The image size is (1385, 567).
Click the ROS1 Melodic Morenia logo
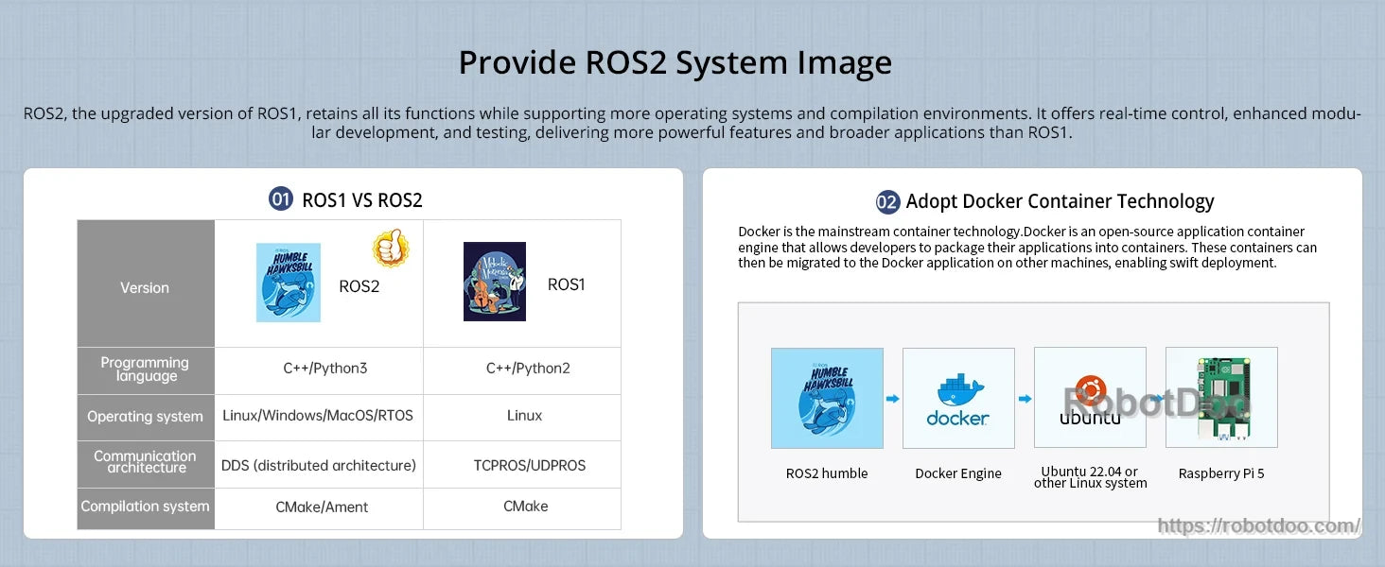(x=495, y=282)
